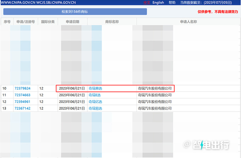
Task: Click the 申请/注册号 column header
Action: [x=26, y=22]
